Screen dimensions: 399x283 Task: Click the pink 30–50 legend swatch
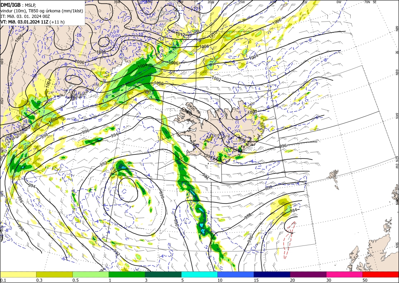click(x=345, y=274)
